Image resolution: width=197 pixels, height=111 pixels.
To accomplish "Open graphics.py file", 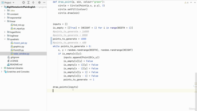I will pyautogui.click(x=19, y=47).
